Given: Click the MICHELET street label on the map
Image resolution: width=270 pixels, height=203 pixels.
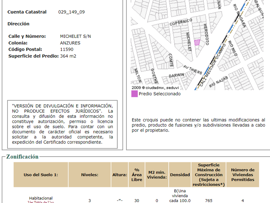Looking at the screenshot, I should coord(189,42).
